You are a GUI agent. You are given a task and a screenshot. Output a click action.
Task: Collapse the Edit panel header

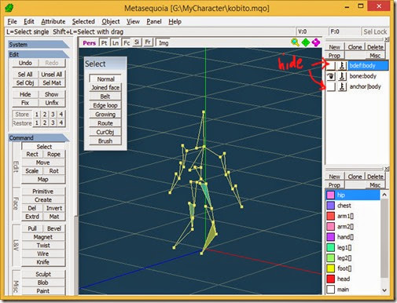[x=39, y=54]
